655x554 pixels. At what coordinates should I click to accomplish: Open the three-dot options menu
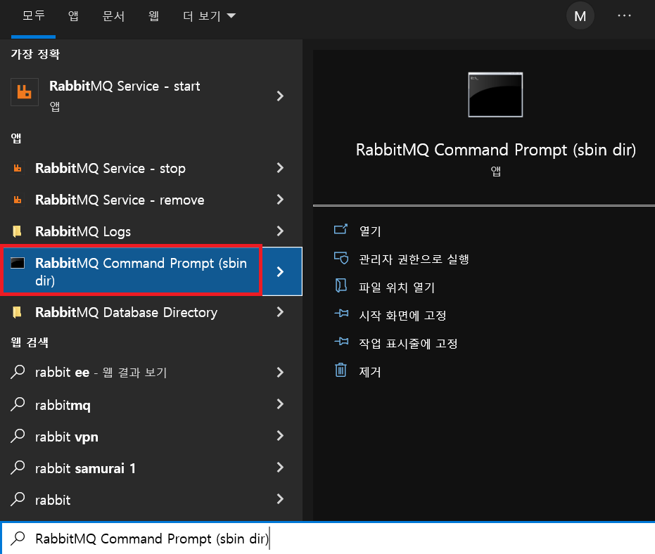624,15
